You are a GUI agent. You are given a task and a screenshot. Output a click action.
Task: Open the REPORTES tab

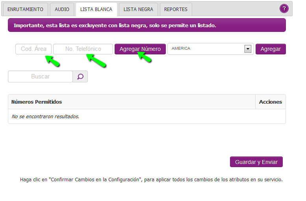[176, 9]
